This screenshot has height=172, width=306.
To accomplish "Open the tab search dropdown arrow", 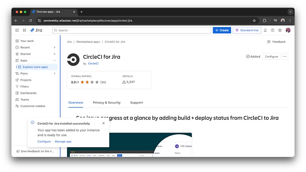I will [x=290, y=12].
